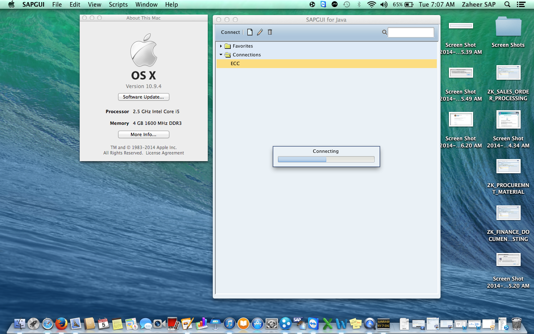The width and height of the screenshot is (534, 334).
Task: Click the SAP GUI Dock icon
Action: 299,323
